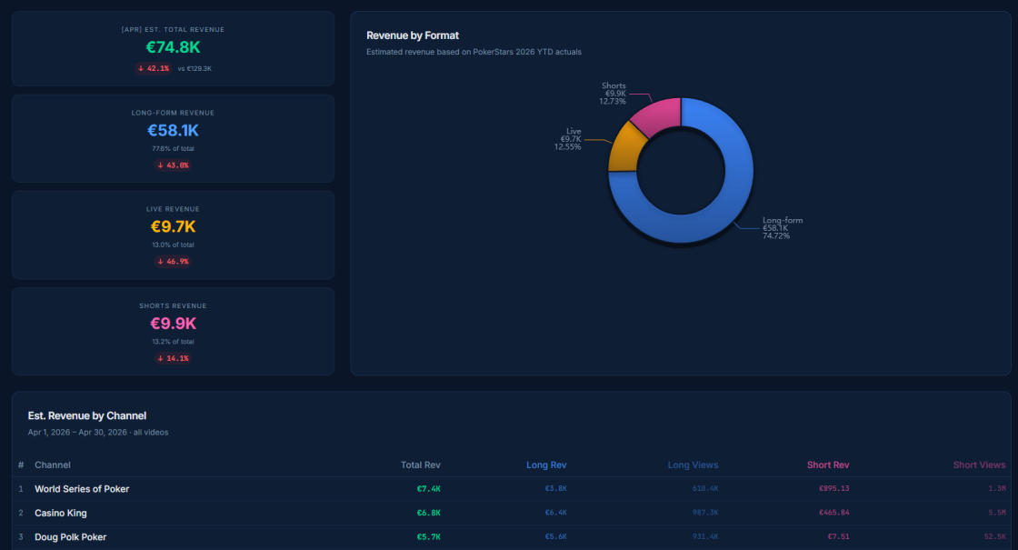Sort table by Short Views column
Viewport: 1018px width, 550px height.
(x=979, y=465)
